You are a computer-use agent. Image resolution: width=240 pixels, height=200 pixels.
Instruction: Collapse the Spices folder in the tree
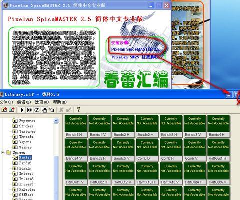coord(3,152)
